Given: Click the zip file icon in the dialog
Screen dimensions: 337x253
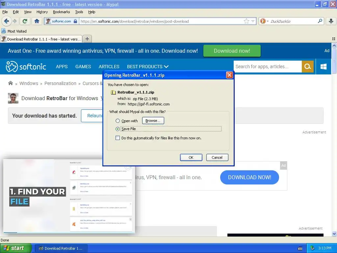Looking at the screenshot, I should (113, 92).
